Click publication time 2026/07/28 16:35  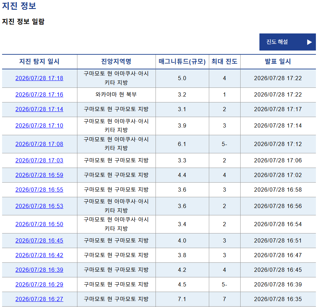tap(278, 299)
